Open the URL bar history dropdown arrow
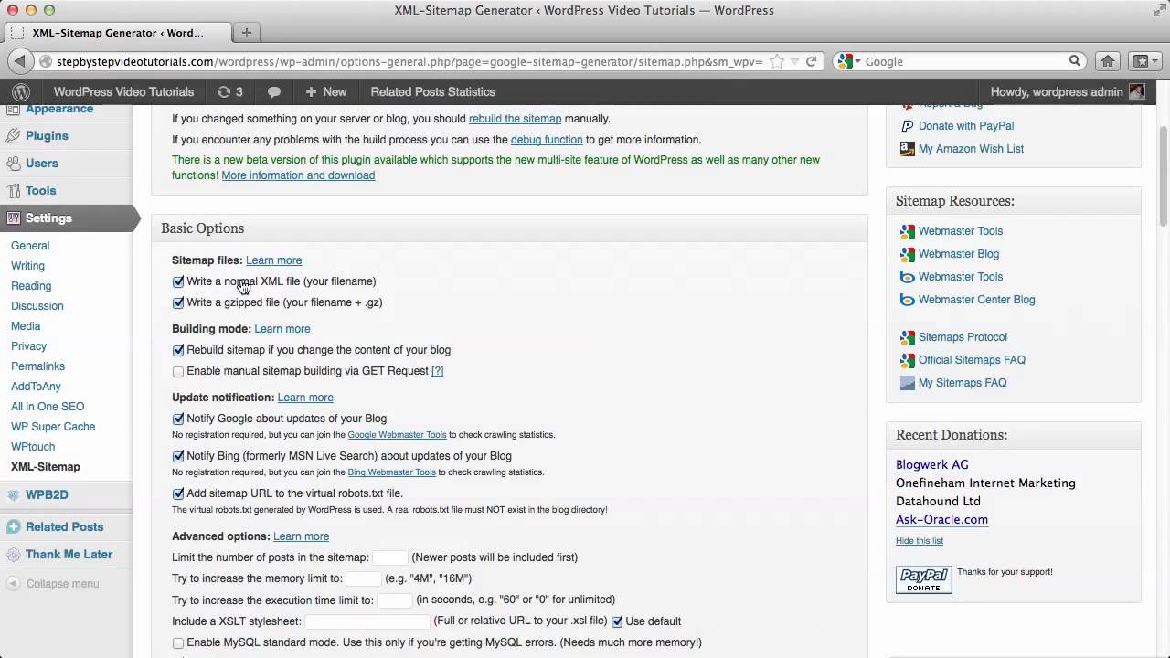 (794, 61)
